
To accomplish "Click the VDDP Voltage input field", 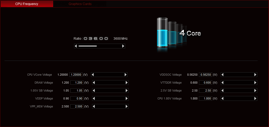I will (77, 98).
